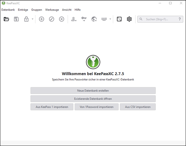Screen dimensions: 186x146
Task: Delete entry using the circled X icon
Action: [62, 19]
